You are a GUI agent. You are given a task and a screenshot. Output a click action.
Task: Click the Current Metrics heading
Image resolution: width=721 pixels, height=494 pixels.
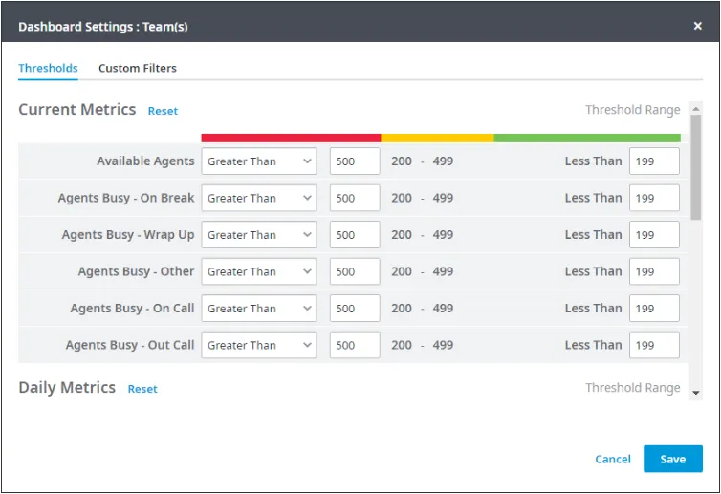77,109
